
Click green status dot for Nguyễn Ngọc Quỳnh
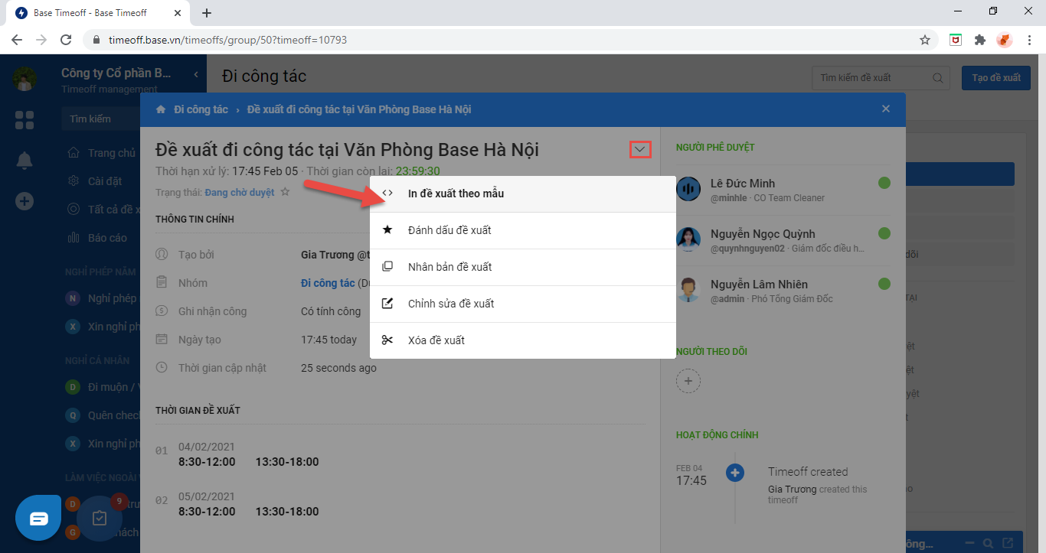(x=884, y=233)
